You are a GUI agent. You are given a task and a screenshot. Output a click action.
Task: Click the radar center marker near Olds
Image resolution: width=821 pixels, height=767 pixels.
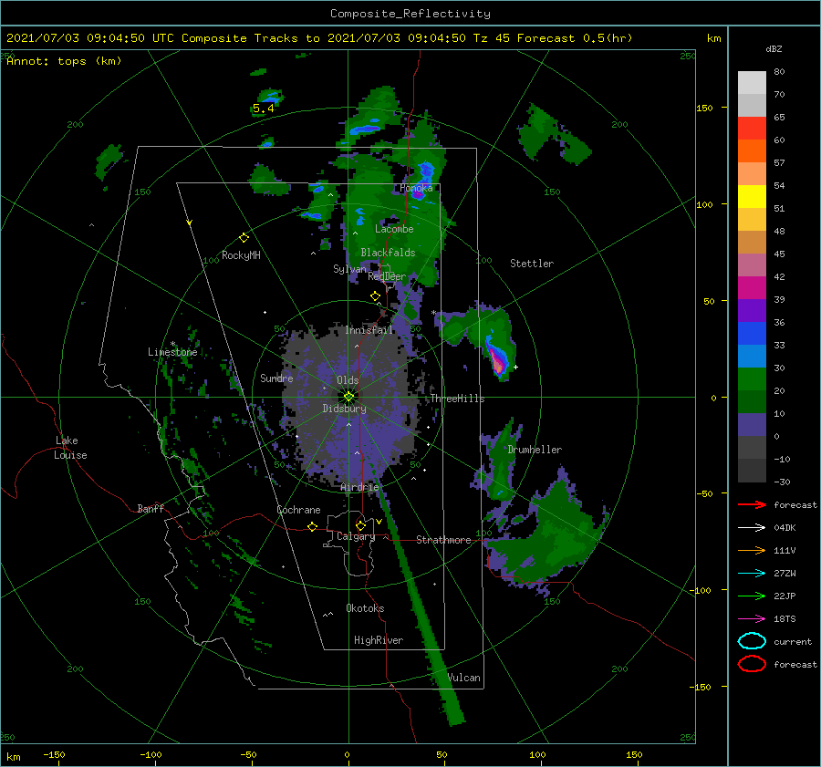pos(348,397)
